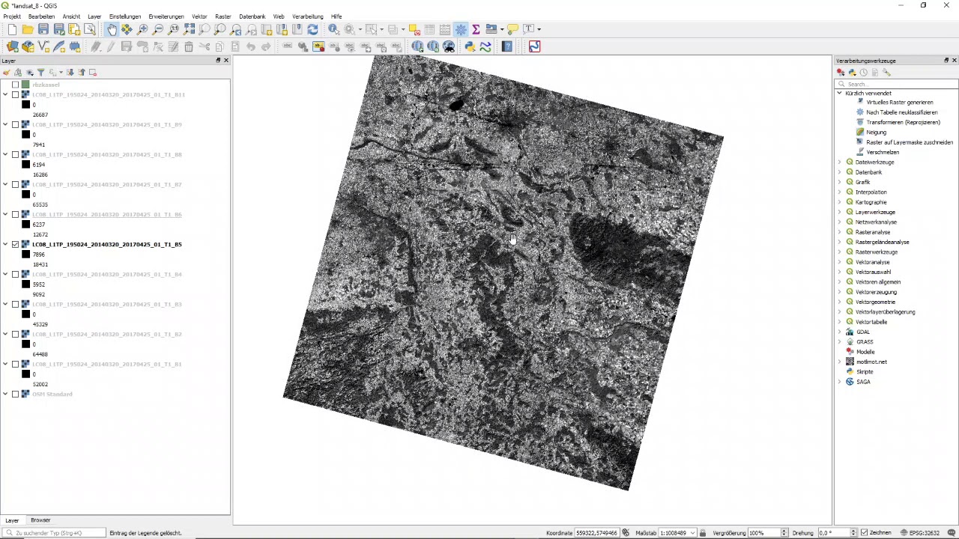Enable the B11 layer visibility checkbox
The image size is (959, 539).
pyautogui.click(x=15, y=94)
